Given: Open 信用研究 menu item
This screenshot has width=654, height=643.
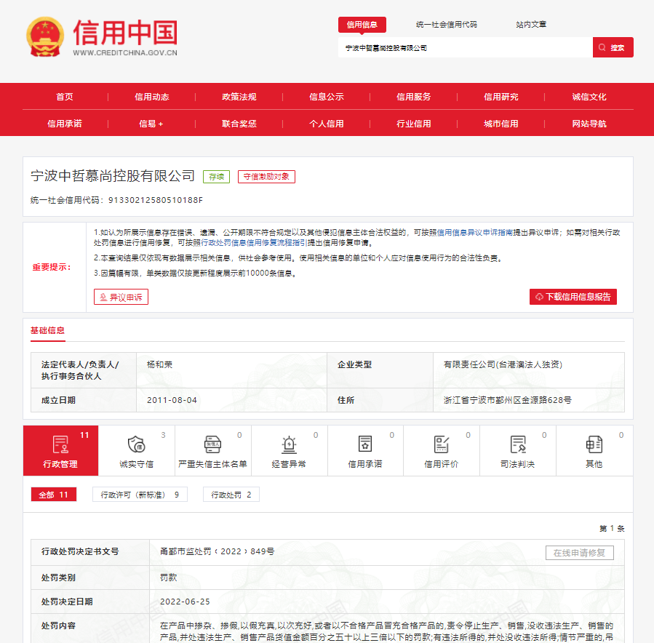Looking at the screenshot, I should click(x=501, y=97).
